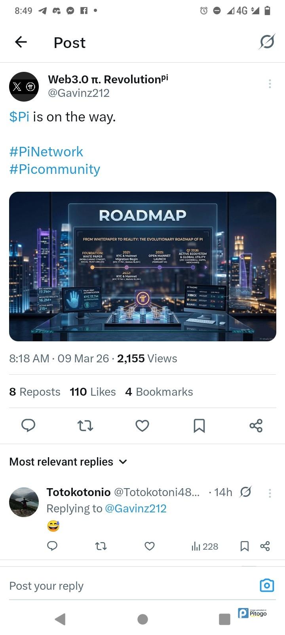This screenshot has height=635, width=285.
Task: Tap the Post your reply field
Action: pos(131,586)
